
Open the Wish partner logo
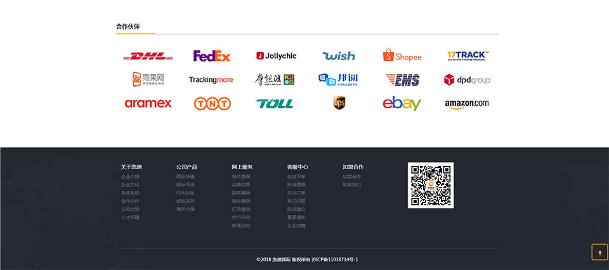[x=339, y=56]
